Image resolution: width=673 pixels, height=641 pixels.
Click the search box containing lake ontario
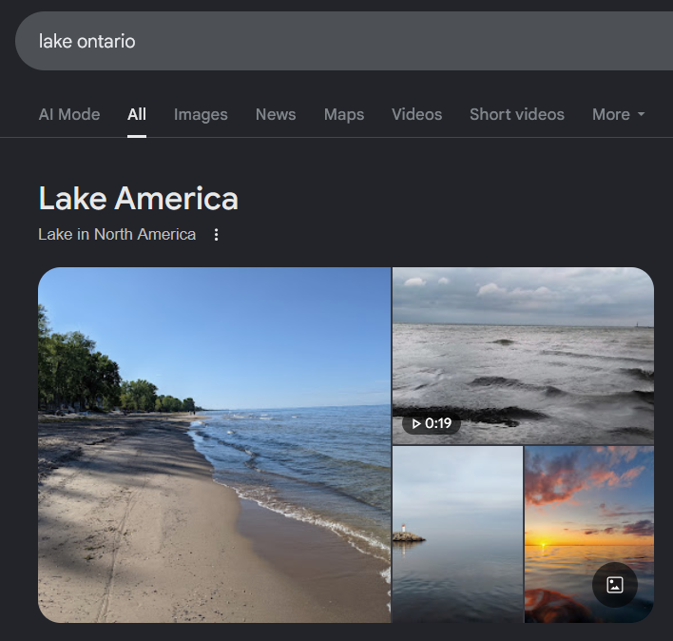click(344, 41)
